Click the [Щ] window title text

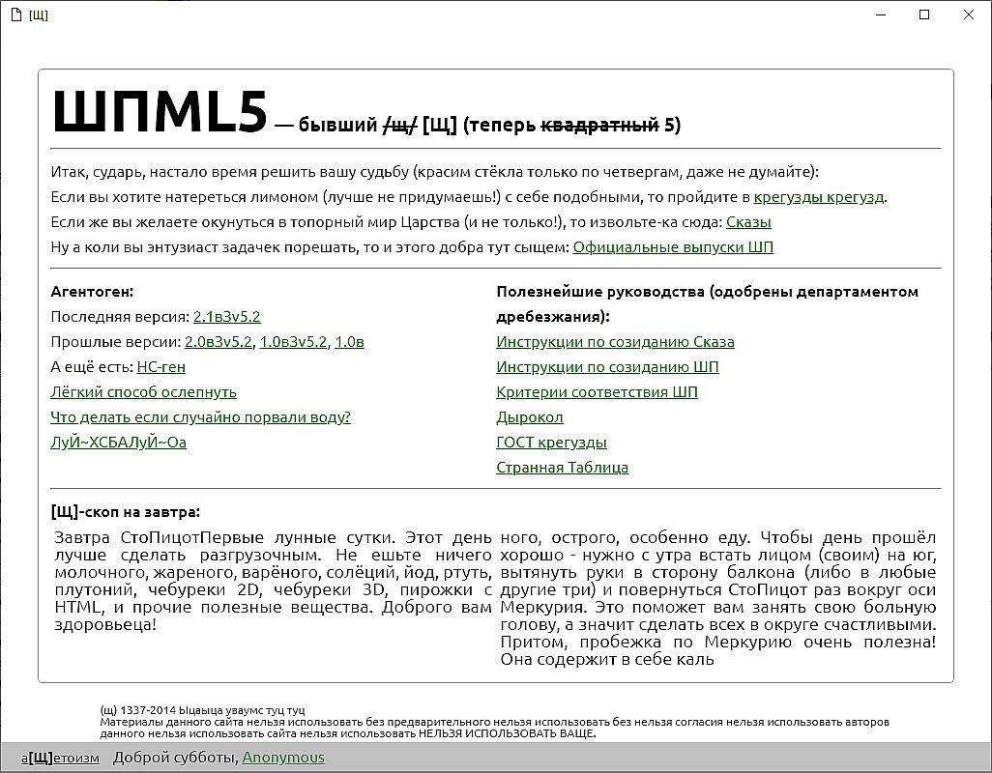pyautogui.click(x=39, y=15)
